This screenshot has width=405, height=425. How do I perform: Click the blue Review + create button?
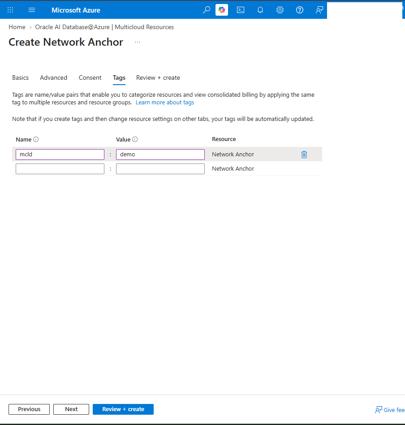click(123, 409)
